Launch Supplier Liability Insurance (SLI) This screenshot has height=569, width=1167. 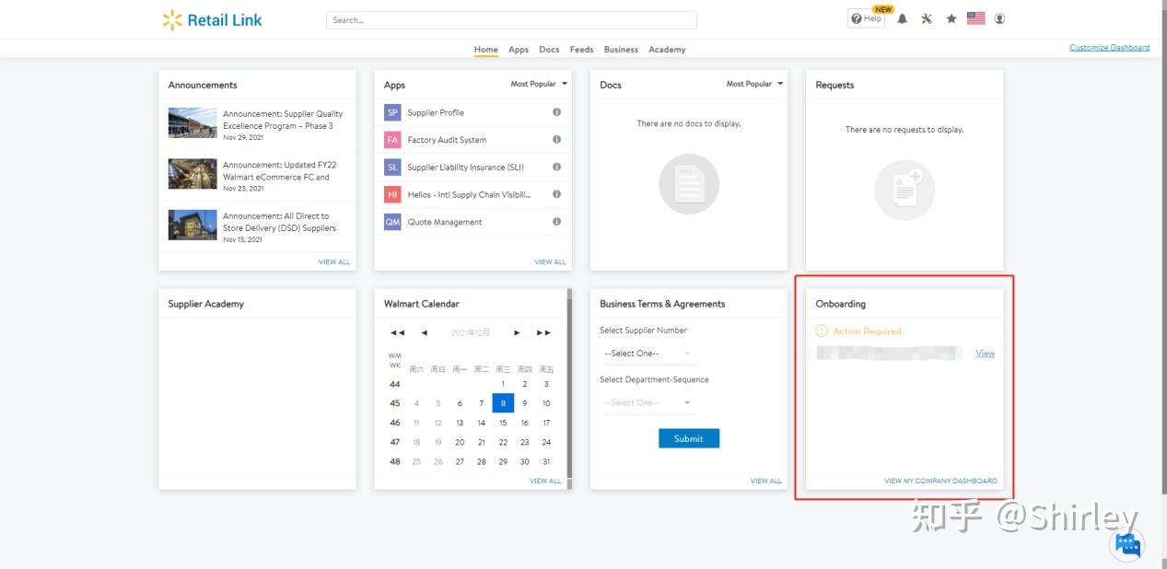[x=391, y=167]
